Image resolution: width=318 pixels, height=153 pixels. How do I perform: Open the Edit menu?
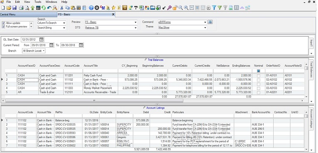click(x=17, y=2)
